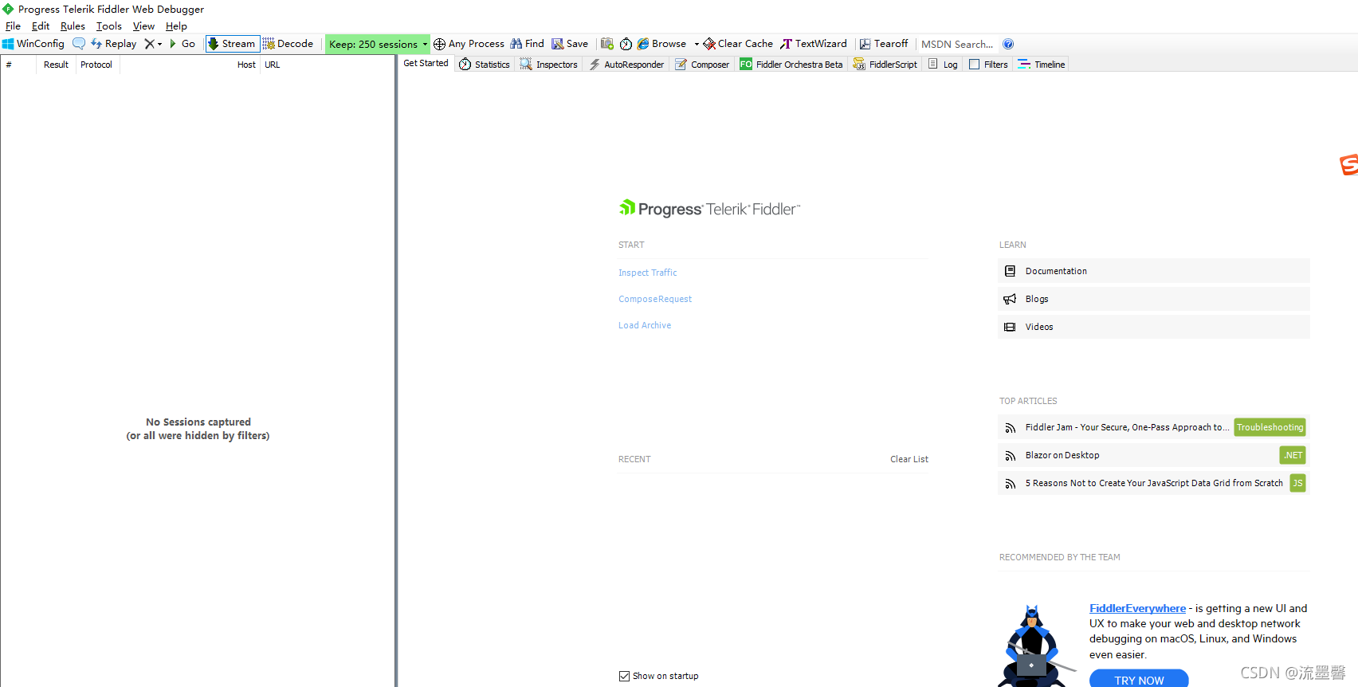This screenshot has height=687, width=1358.
Task: Switch to the AutoResponder tab
Action: coord(626,65)
